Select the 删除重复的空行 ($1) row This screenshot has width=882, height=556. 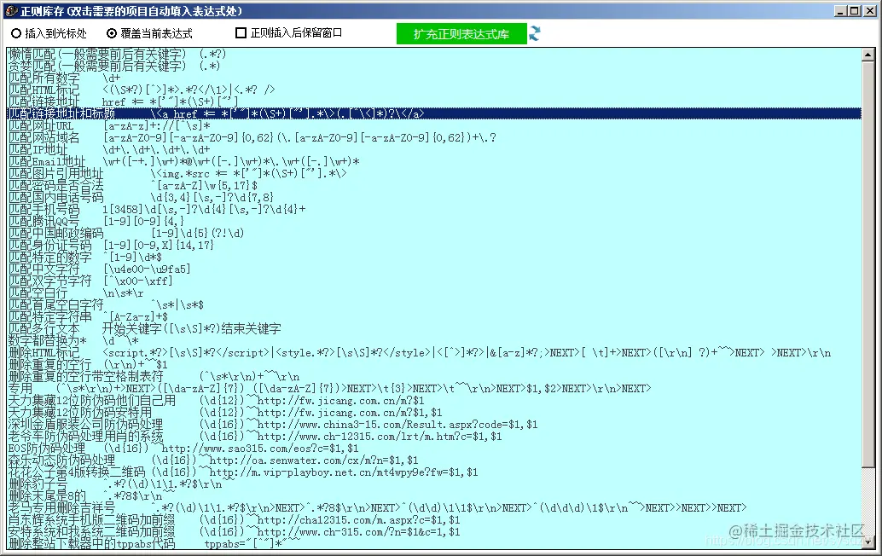coord(434,364)
